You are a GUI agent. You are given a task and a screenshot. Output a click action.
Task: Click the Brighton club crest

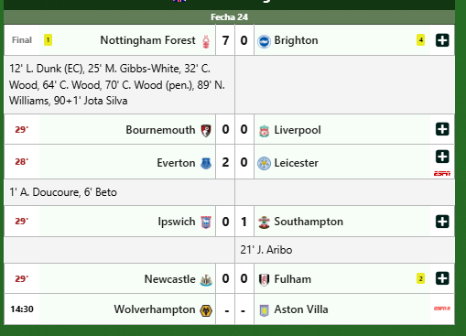pyautogui.click(x=264, y=41)
